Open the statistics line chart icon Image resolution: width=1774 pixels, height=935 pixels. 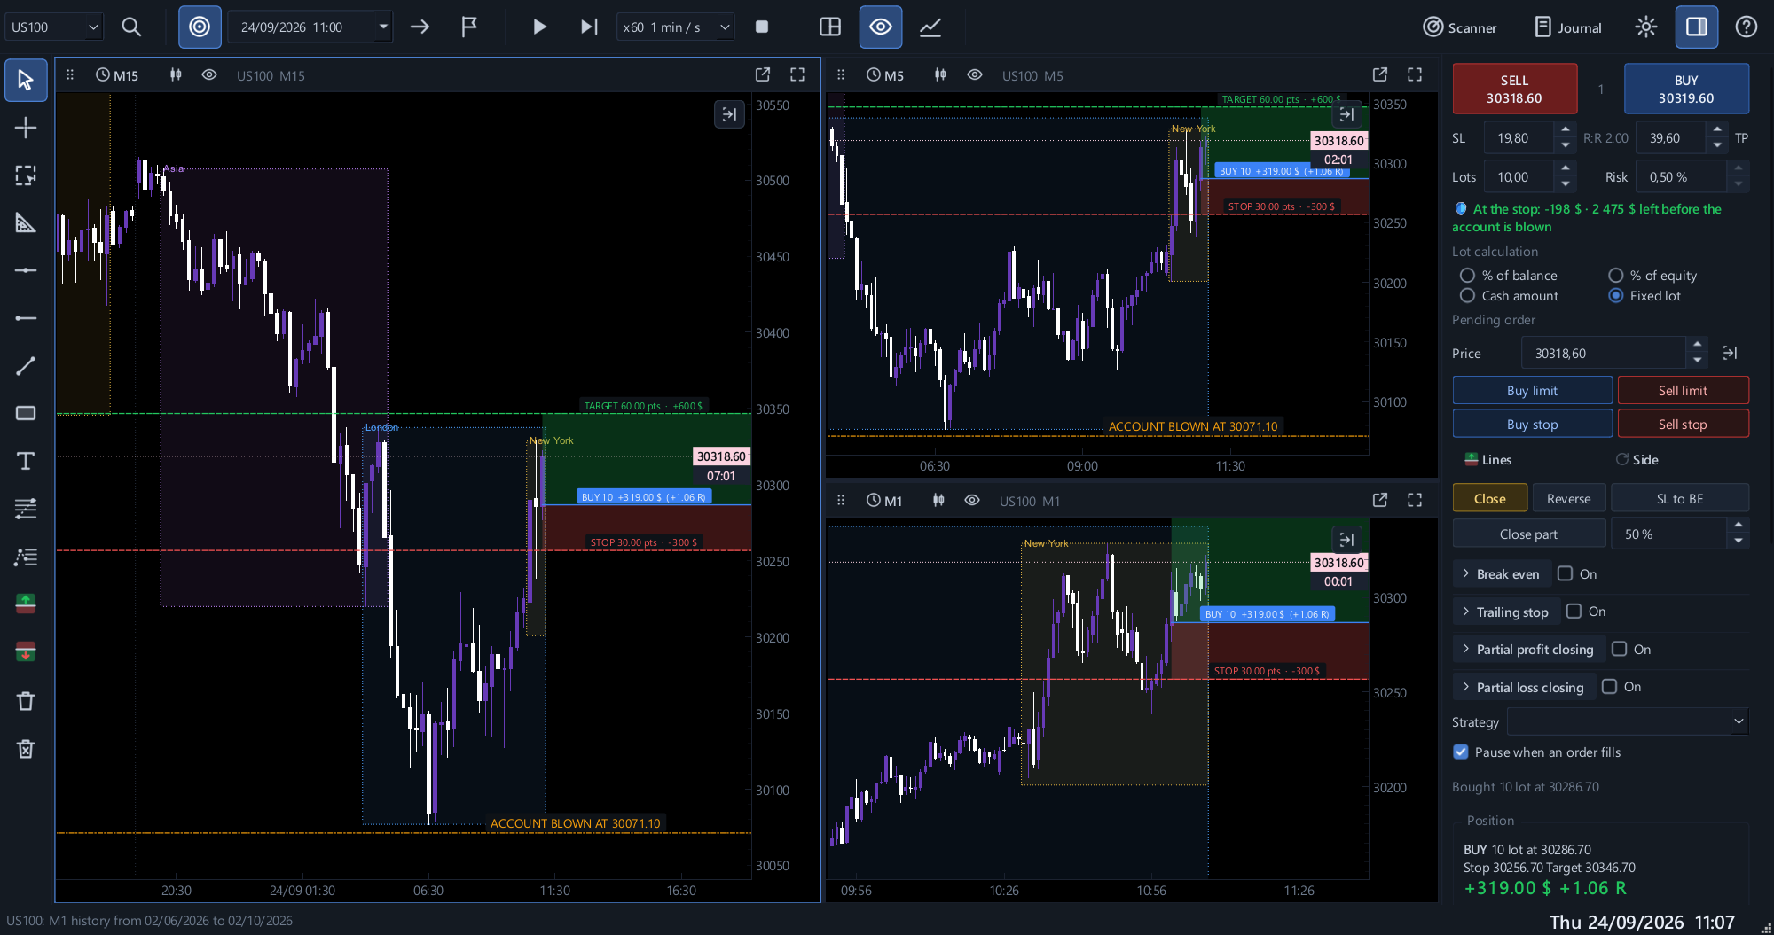930,27
